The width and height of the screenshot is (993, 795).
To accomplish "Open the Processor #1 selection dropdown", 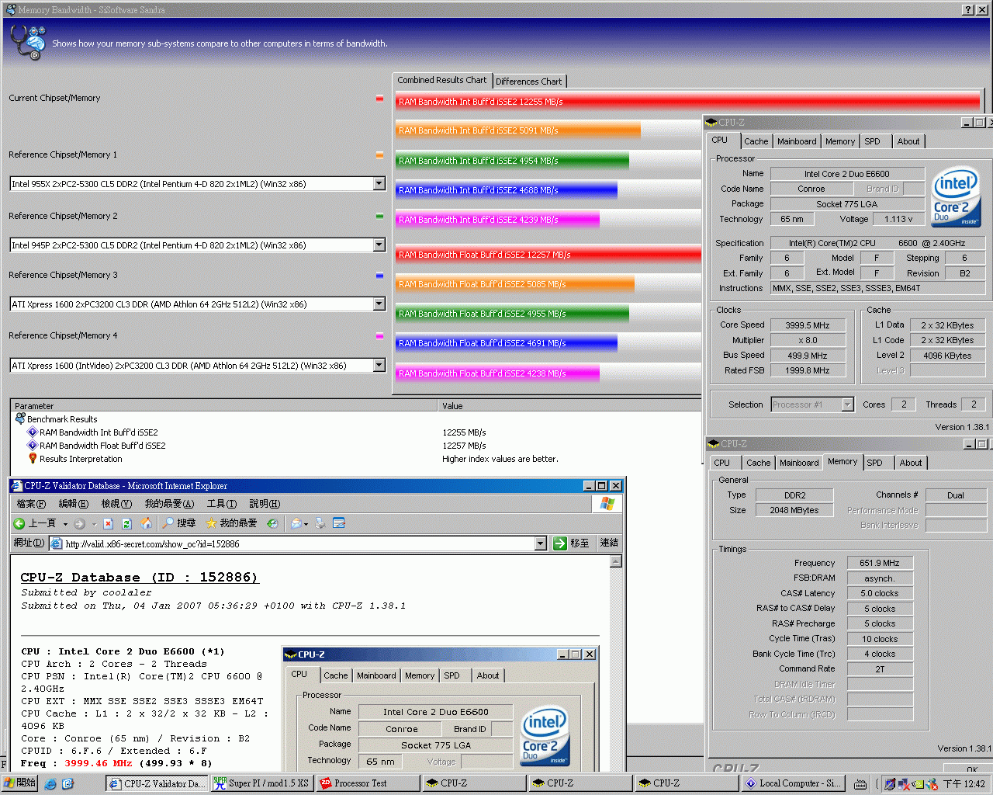I will point(847,404).
